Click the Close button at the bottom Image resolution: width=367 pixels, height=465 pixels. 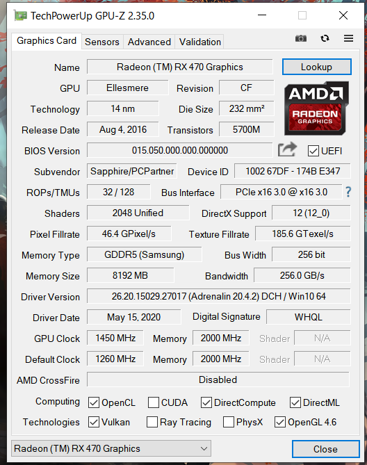(x=325, y=449)
